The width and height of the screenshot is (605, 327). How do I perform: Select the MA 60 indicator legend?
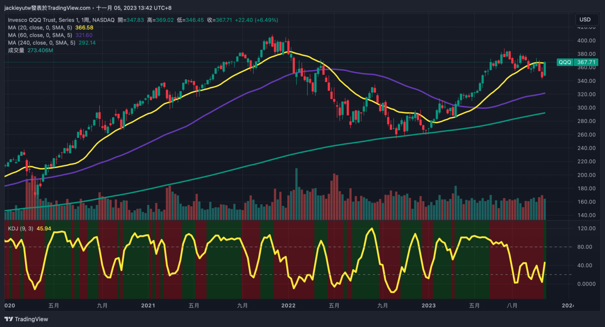point(40,35)
